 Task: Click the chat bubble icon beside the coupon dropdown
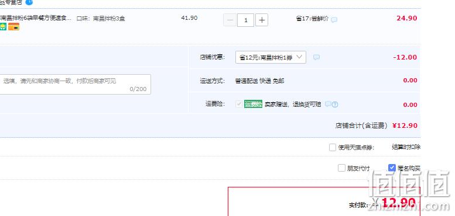point(317,57)
